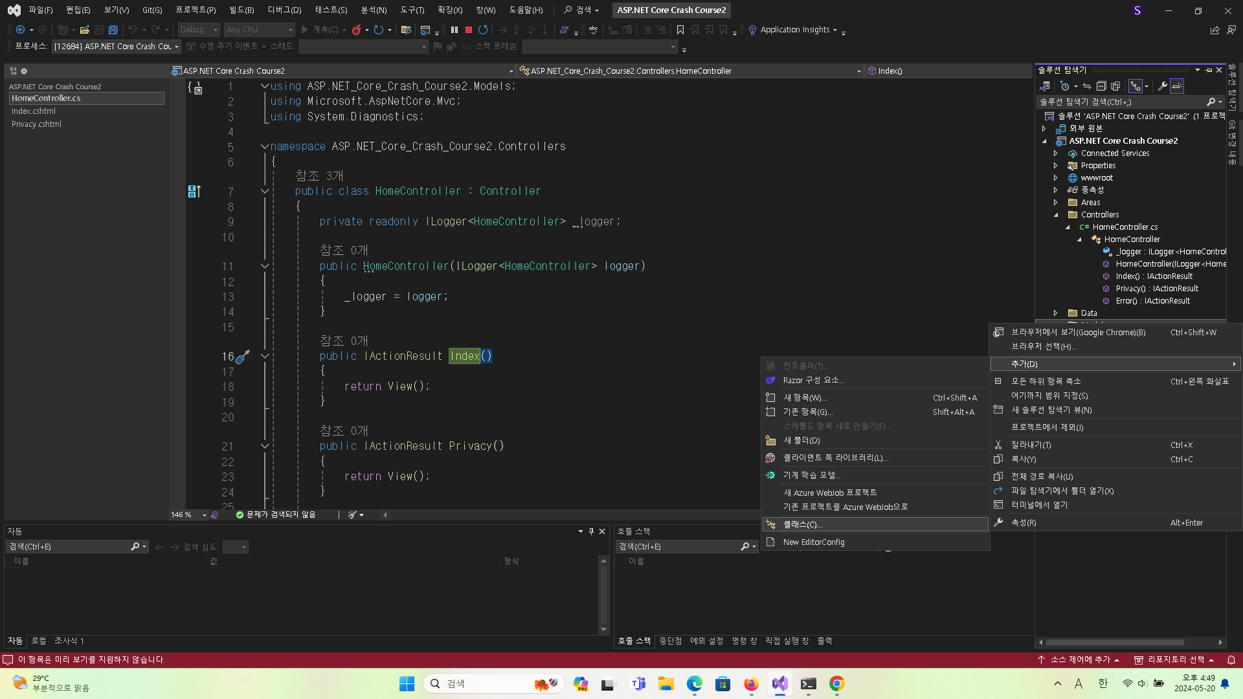Image resolution: width=1243 pixels, height=699 pixels.
Task: Select 새 폴더(D) from the submenu
Action: 875,441
